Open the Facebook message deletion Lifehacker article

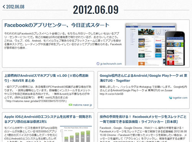[143, 119]
